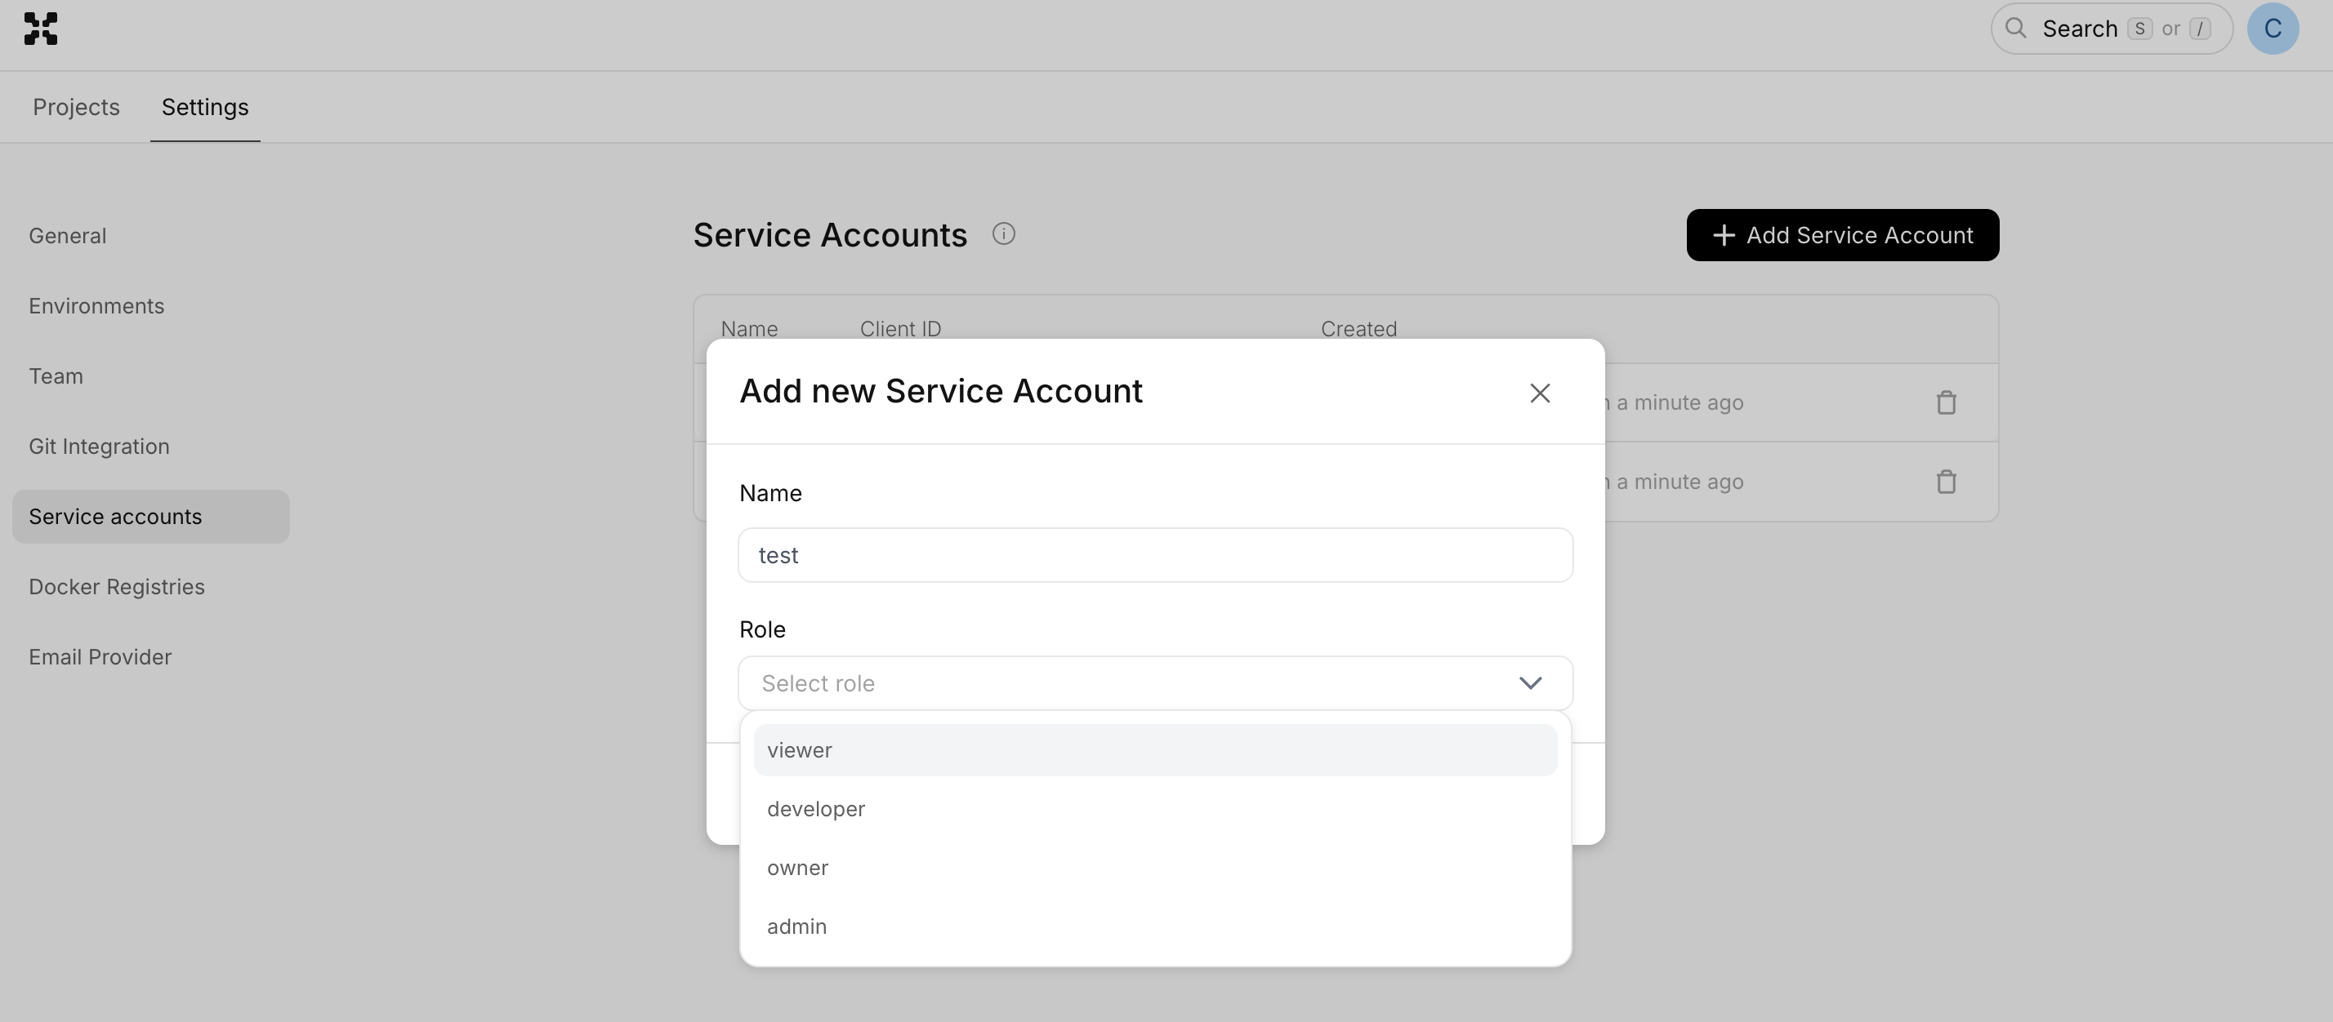Screen dimensions: 2333x1022
Task: Open General settings section
Action: tap(67, 235)
